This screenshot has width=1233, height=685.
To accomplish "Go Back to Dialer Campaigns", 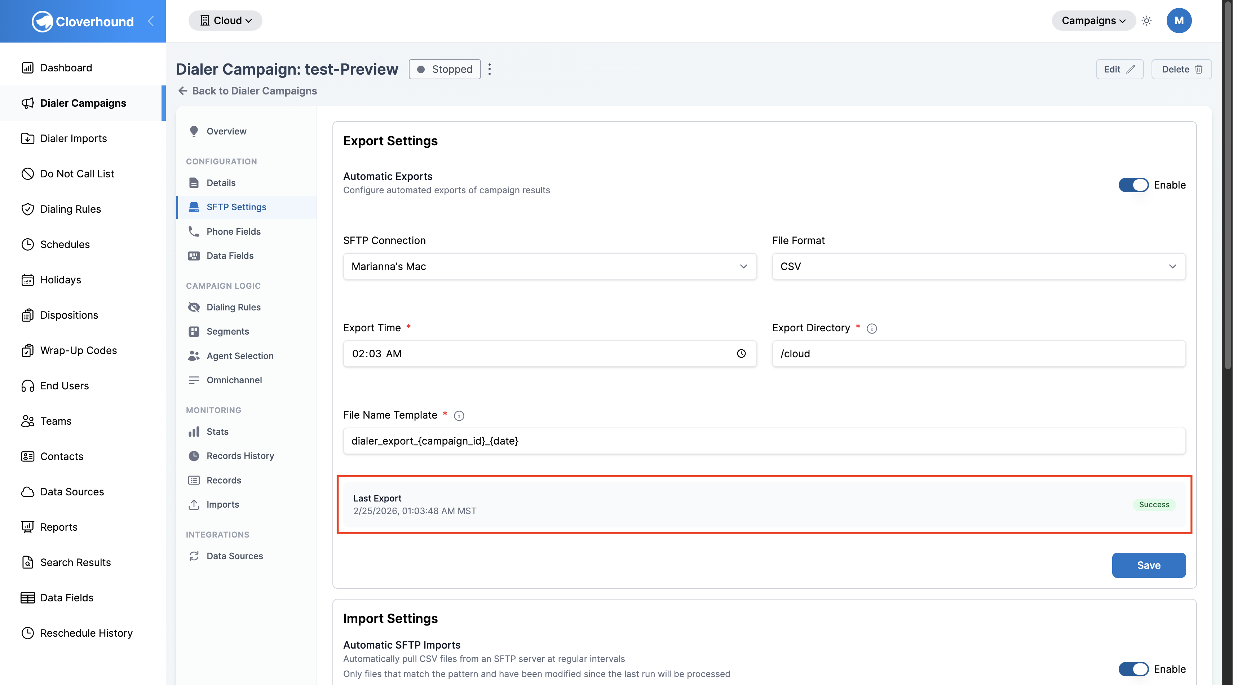I will tap(247, 91).
